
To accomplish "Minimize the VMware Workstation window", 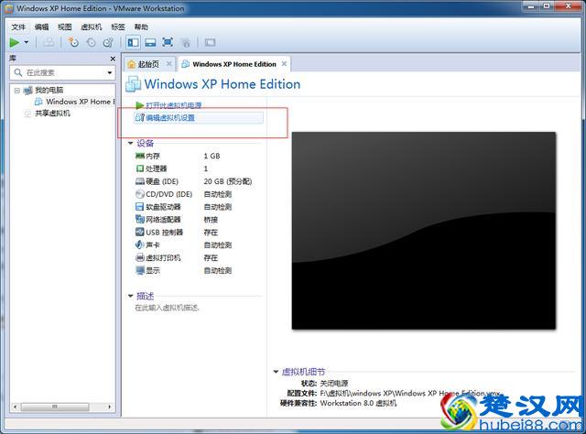I will pos(531,6).
